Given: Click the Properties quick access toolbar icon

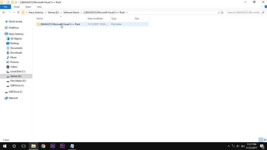Looking at the screenshot, I should pos(8,2).
